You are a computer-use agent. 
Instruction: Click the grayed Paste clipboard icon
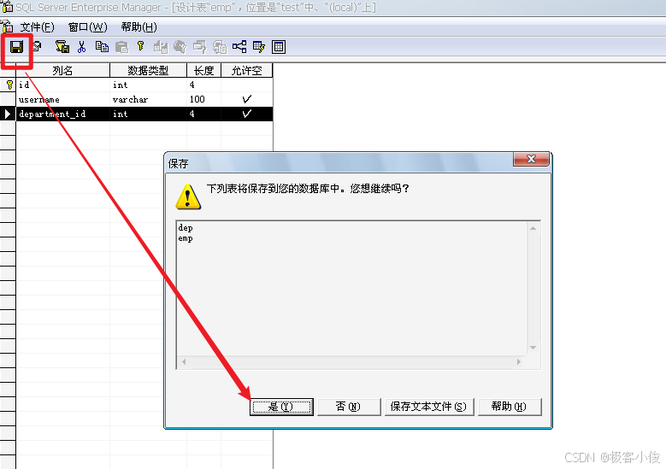(121, 47)
